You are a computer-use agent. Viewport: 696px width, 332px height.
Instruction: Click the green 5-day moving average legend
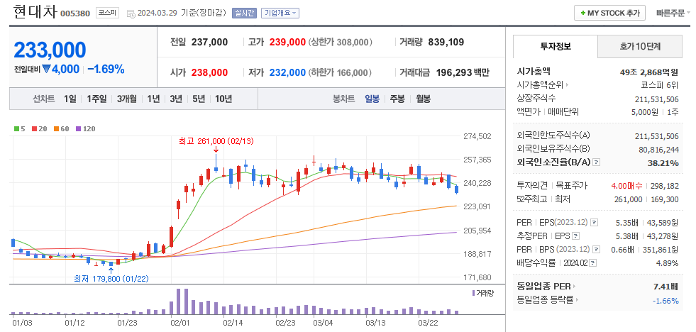20,128
